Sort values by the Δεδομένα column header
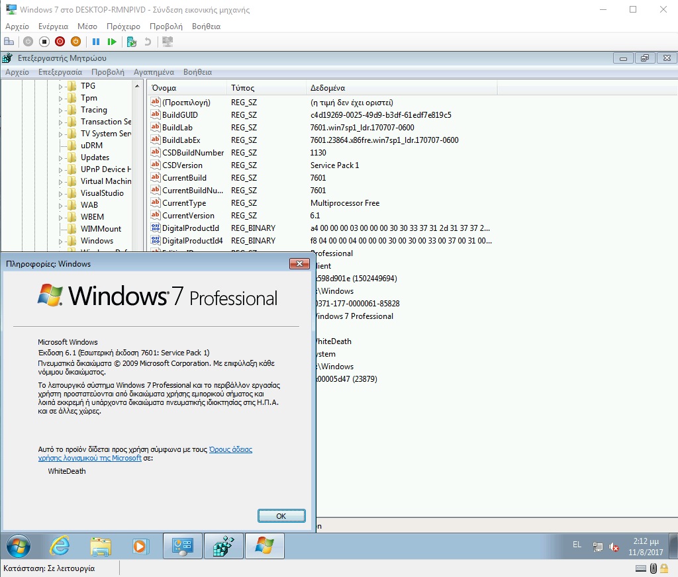678x577 pixels. coord(402,88)
